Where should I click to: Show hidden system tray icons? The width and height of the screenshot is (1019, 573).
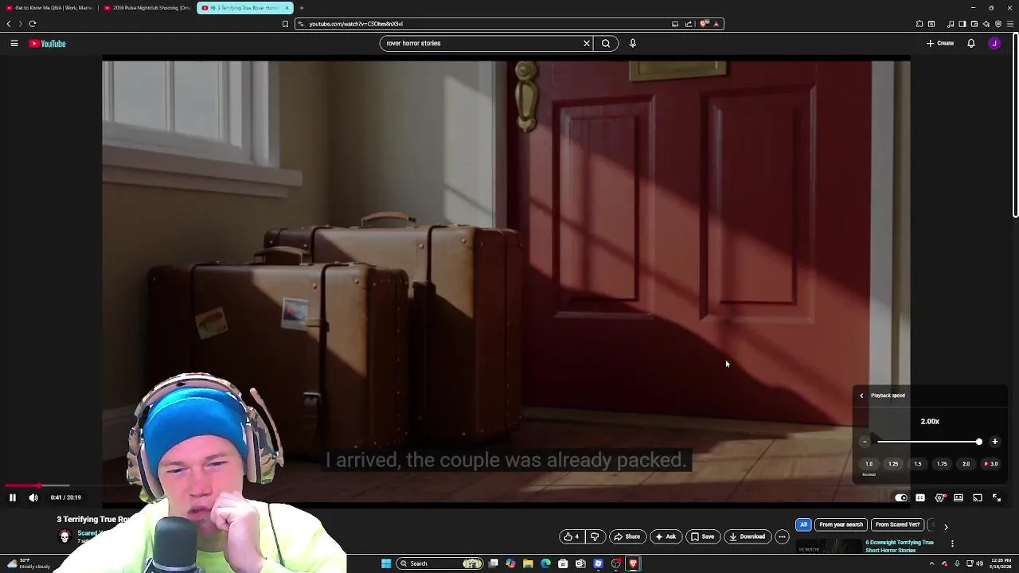pyautogui.click(x=932, y=563)
